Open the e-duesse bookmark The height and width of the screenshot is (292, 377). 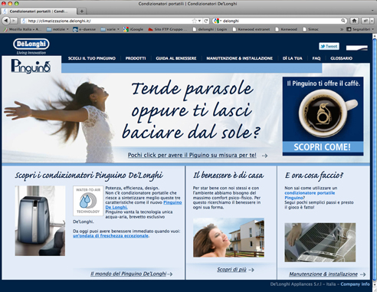coord(84,29)
